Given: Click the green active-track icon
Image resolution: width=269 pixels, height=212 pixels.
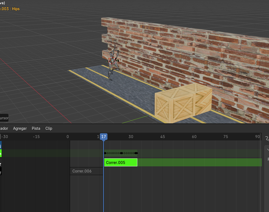Looking at the screenshot, I should [x=1, y=153].
